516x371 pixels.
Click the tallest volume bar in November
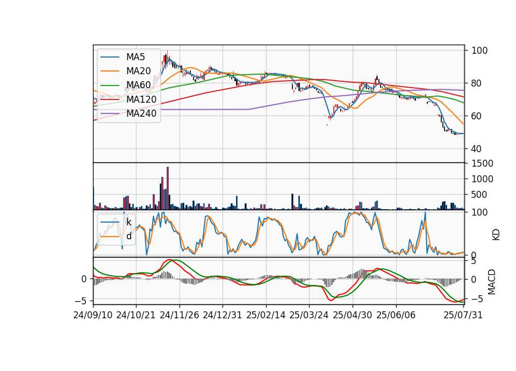tap(168, 188)
